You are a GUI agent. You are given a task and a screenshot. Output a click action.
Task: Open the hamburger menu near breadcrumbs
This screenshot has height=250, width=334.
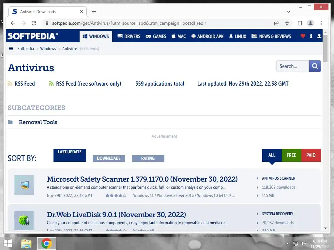coord(11,49)
